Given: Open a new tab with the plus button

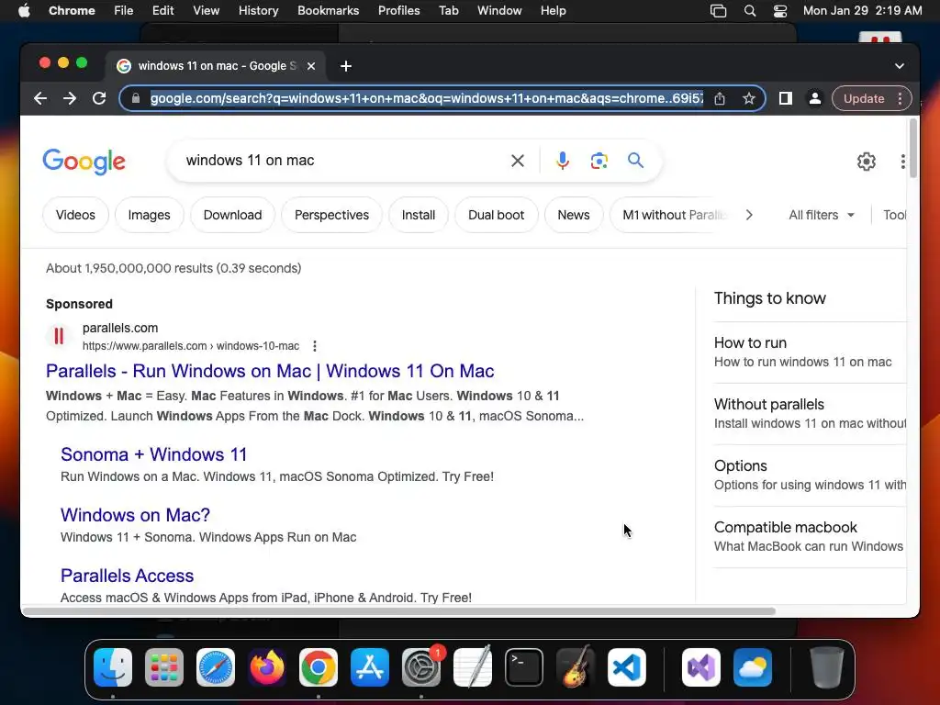Looking at the screenshot, I should (346, 66).
